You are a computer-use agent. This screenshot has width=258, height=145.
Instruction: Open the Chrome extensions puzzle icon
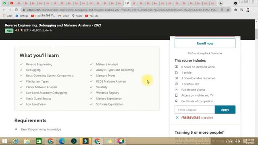pos(235,10)
